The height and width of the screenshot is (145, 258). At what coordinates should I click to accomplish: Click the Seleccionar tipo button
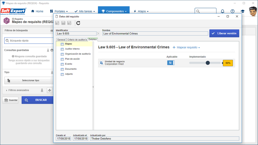click(x=29, y=80)
